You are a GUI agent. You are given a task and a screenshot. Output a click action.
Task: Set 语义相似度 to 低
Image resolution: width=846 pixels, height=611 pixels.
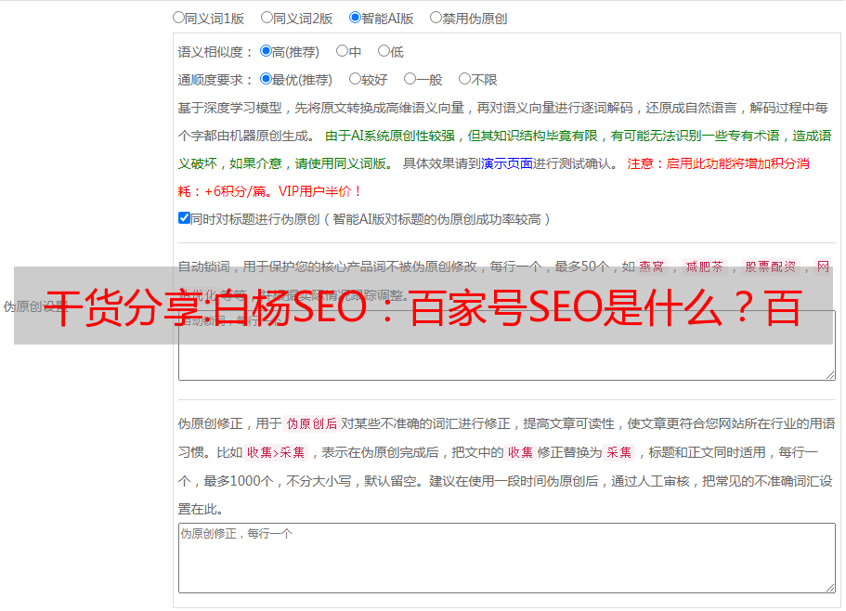[384, 51]
